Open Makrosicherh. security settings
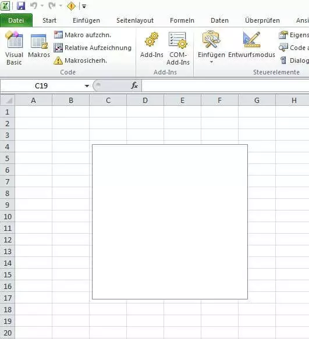This screenshot has height=339, width=309. pos(80,60)
